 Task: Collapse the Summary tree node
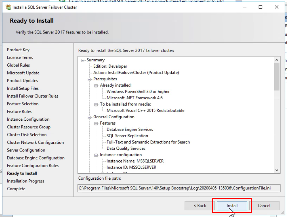tap(83, 60)
